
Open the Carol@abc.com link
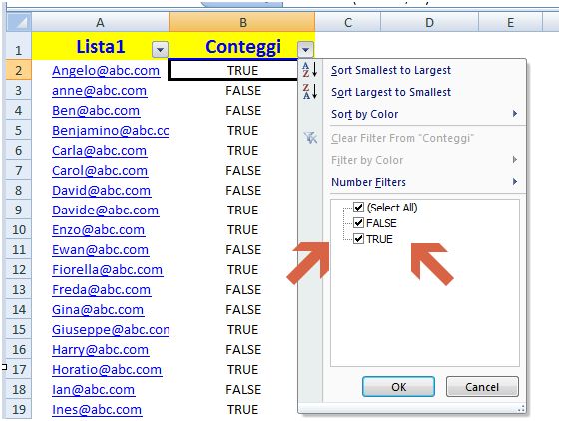100,171
